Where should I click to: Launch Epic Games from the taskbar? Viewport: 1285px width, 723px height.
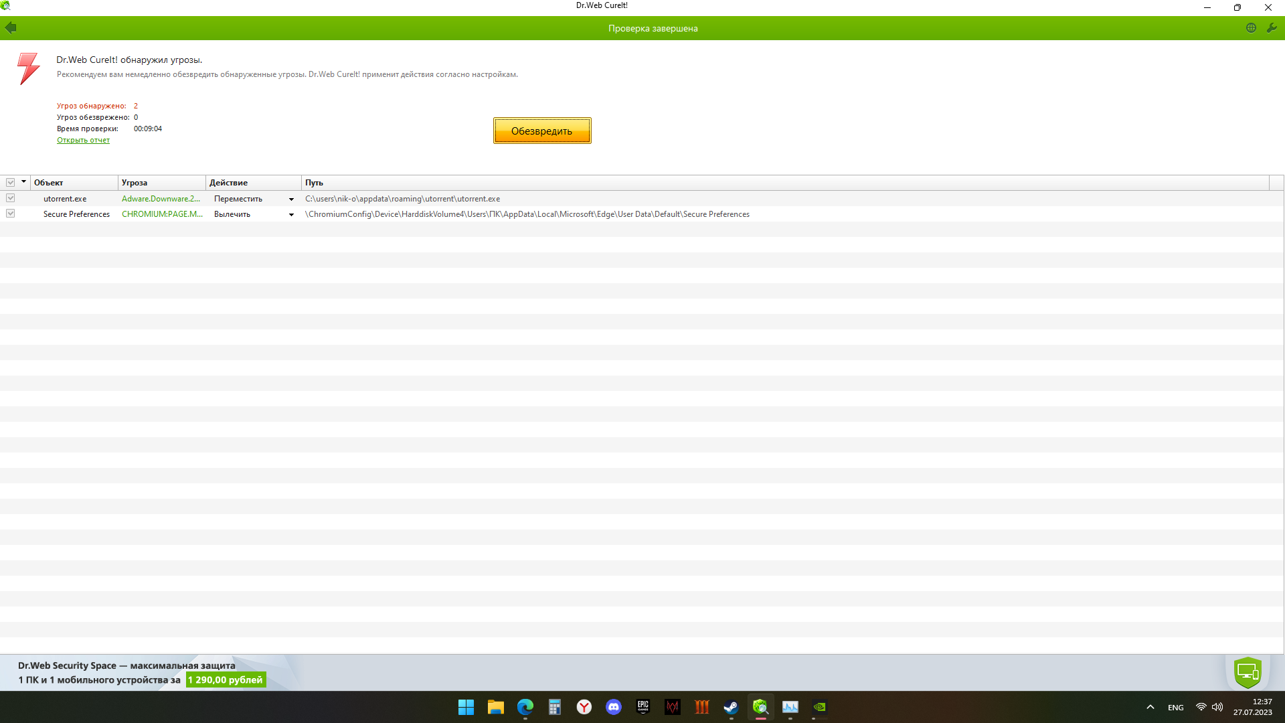coord(643,707)
